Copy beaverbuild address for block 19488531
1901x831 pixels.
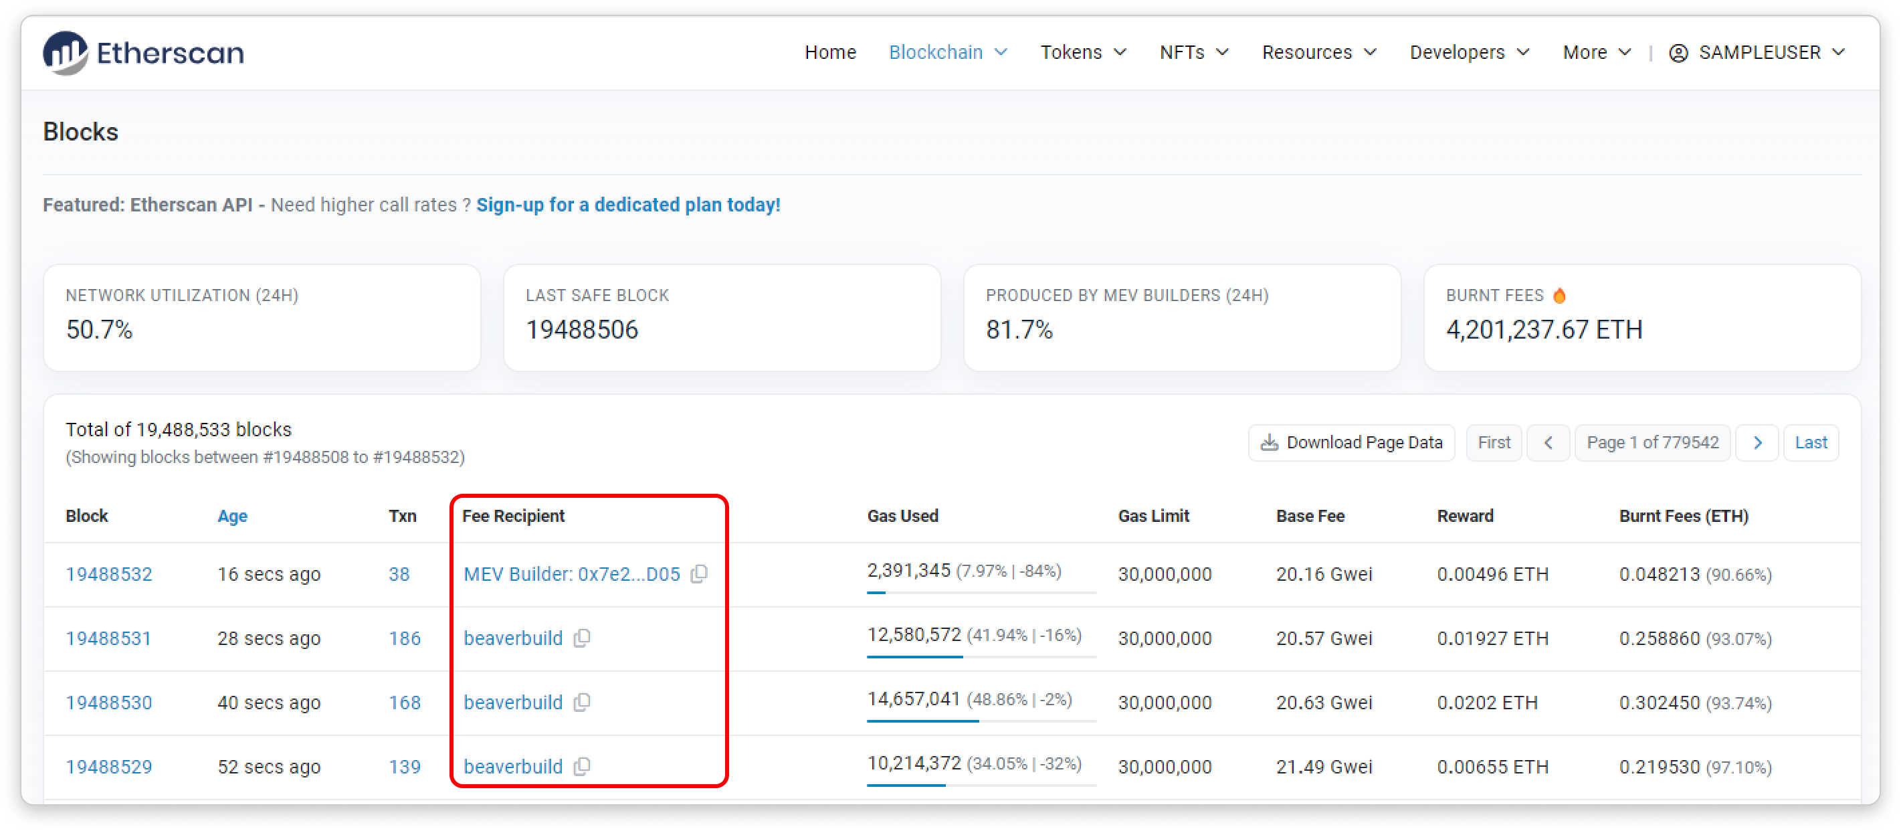pos(581,638)
